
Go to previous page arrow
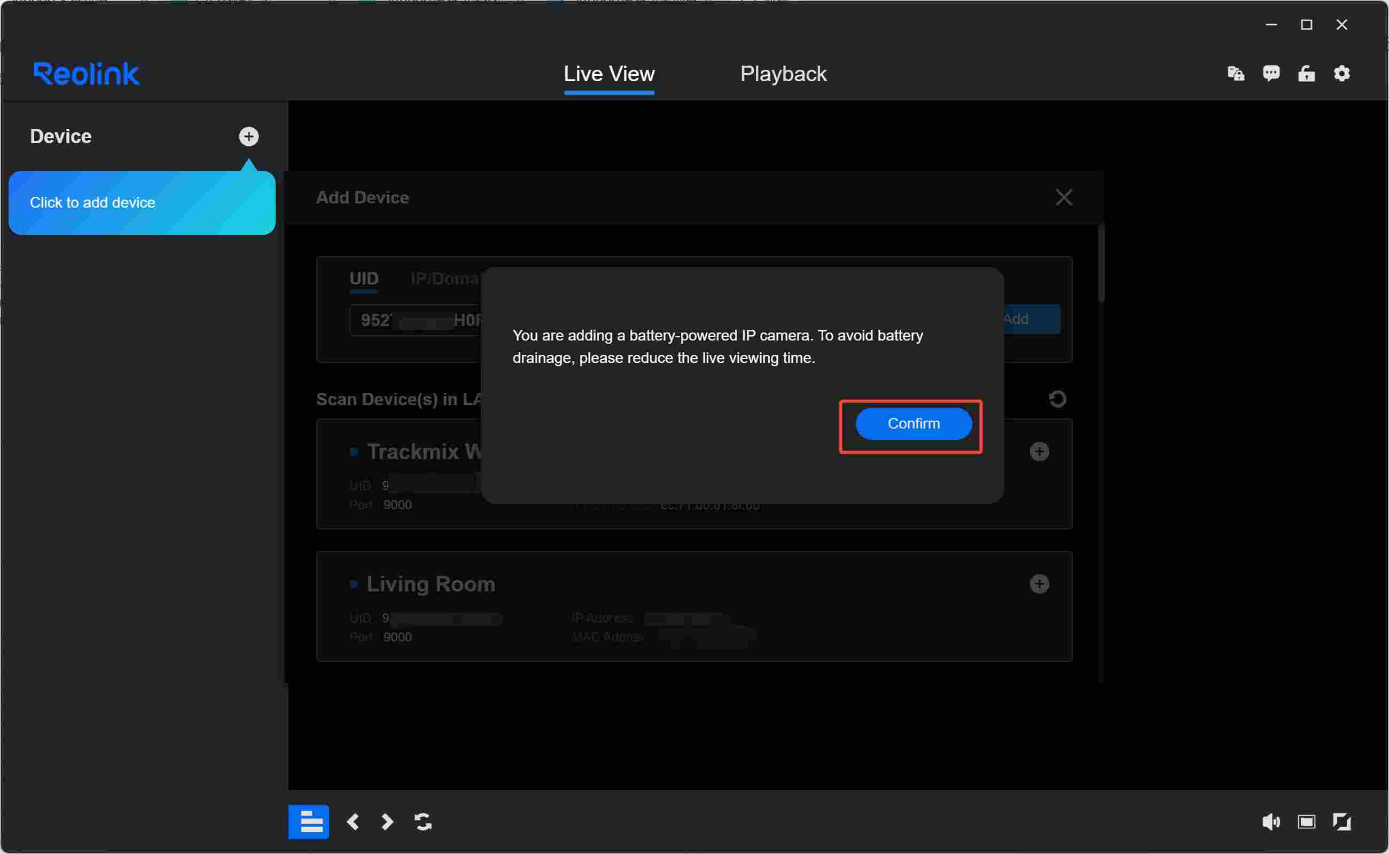click(x=353, y=821)
